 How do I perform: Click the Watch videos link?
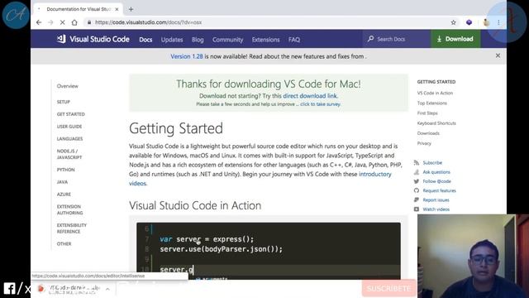(x=436, y=209)
